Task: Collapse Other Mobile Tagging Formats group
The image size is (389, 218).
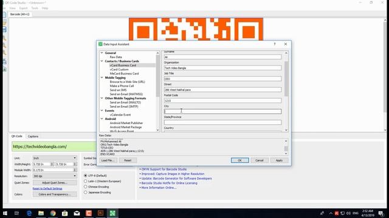Action: (x=102, y=98)
